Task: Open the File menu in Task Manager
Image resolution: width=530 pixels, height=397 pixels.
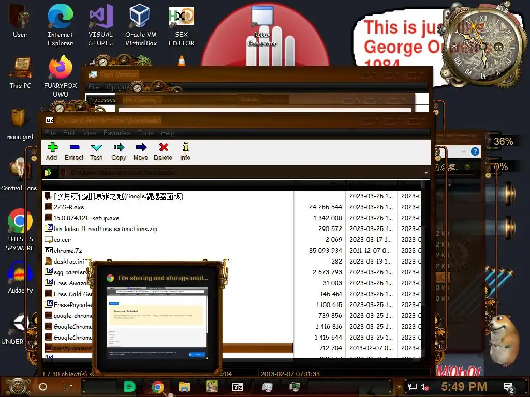Action: coord(94,87)
